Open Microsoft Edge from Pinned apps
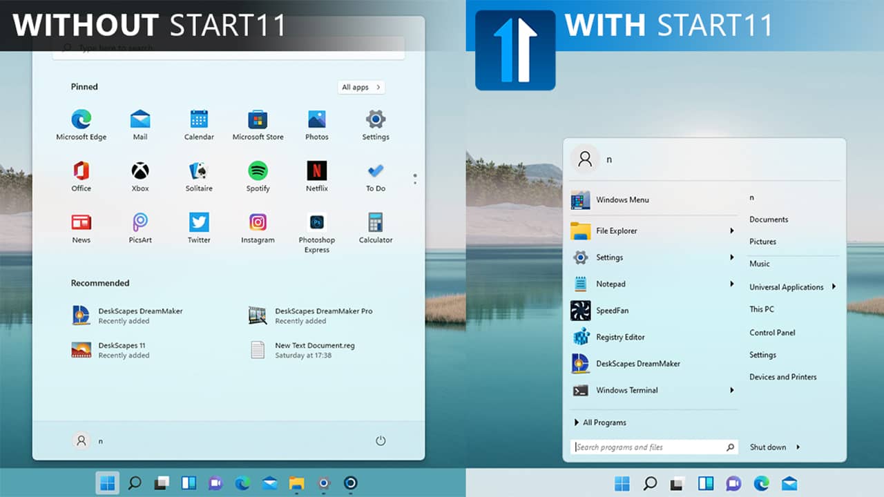Screen dimensions: 884x497 pyautogui.click(x=81, y=125)
